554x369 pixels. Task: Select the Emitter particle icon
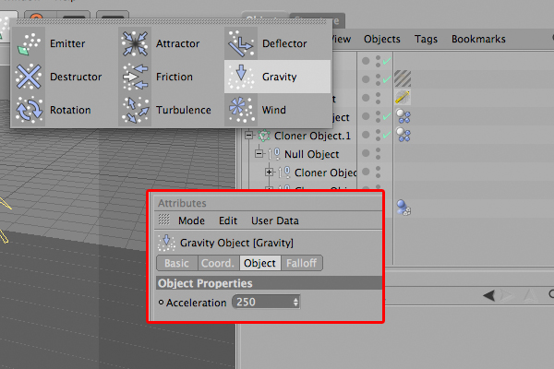[x=29, y=43]
